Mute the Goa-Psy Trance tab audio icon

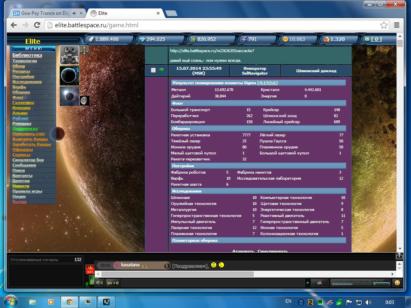tap(75, 13)
